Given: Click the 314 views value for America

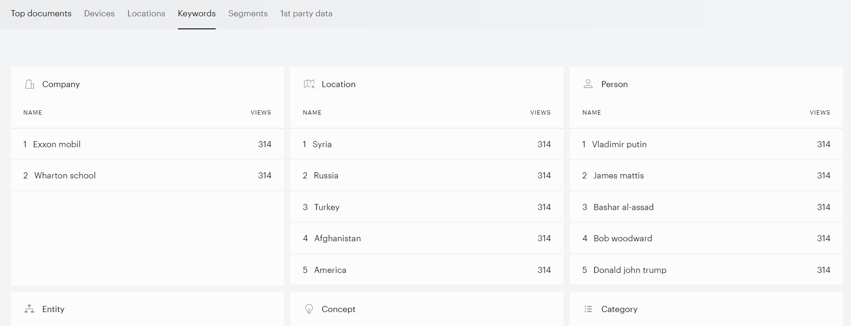Looking at the screenshot, I should (544, 270).
